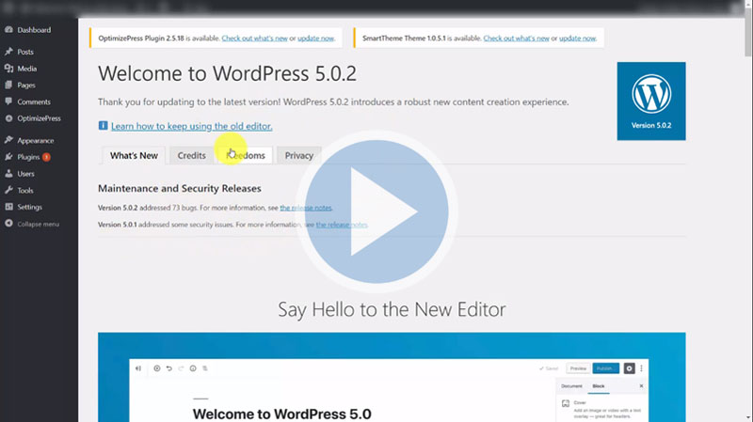This screenshot has height=422, width=753.
Task: Click the Dashboard icon in sidebar
Action: coord(8,30)
